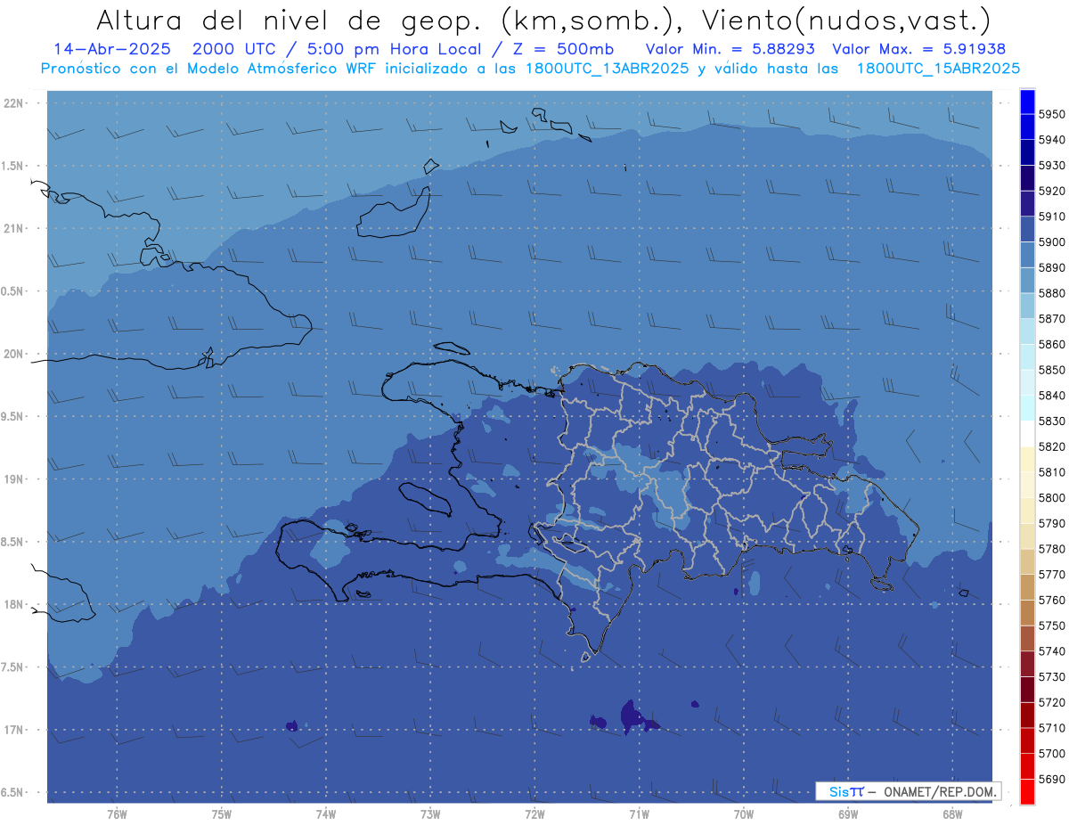
Task: Click the '74W' longitude label
Action: coord(326,814)
